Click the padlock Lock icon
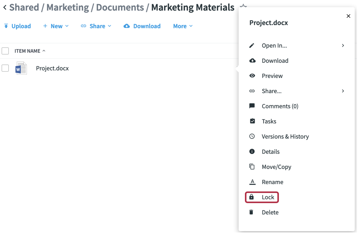Viewport: 358px width, 234px height. tap(252, 197)
